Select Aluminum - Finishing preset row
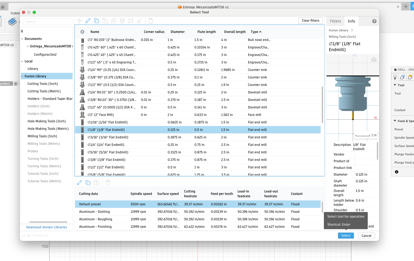The width and height of the screenshot is (414, 261). 198,227
